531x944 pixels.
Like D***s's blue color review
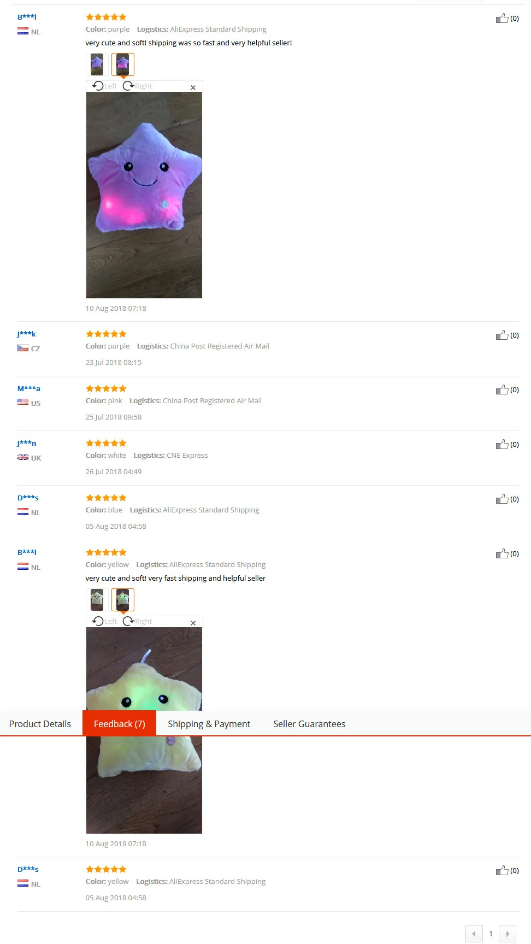[502, 499]
